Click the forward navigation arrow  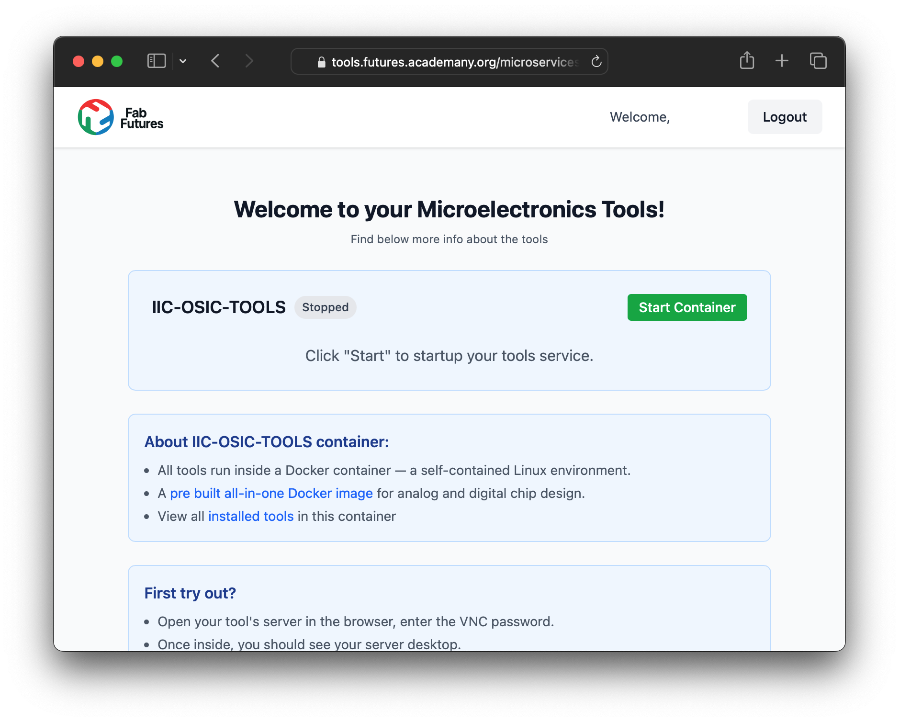[x=249, y=61]
